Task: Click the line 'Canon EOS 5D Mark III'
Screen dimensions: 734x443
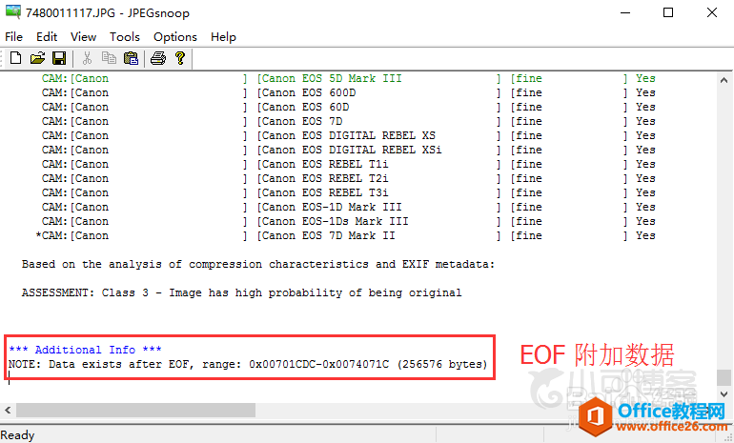Action: coord(348,78)
